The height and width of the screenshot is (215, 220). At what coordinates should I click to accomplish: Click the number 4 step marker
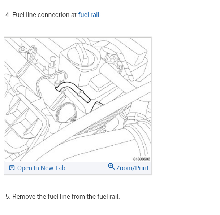pyautogui.click(x=7, y=15)
